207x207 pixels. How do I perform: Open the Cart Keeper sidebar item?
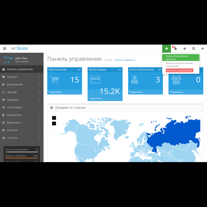pyautogui.click(x=21, y=107)
